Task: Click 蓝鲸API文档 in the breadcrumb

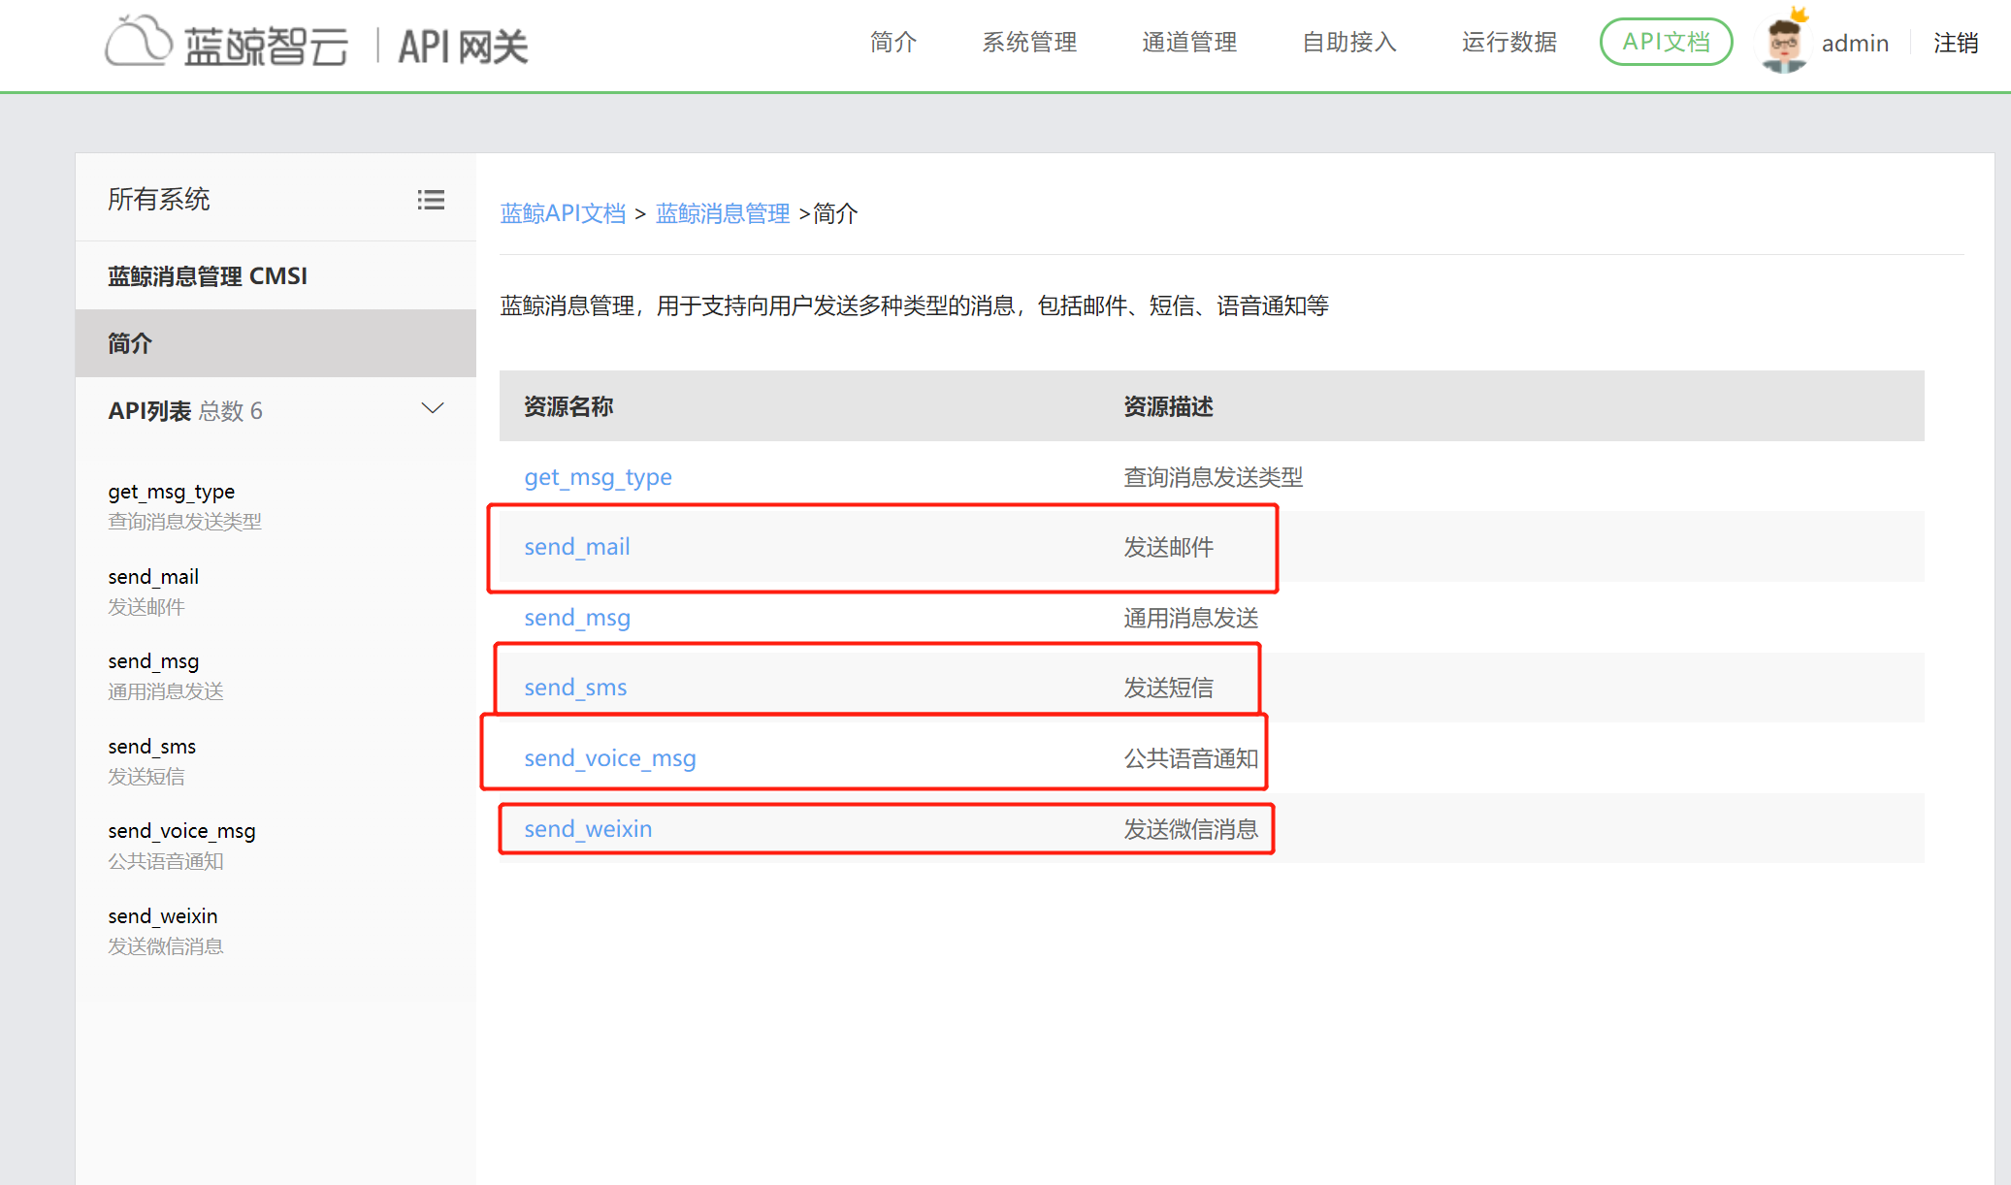Action: tap(563, 213)
